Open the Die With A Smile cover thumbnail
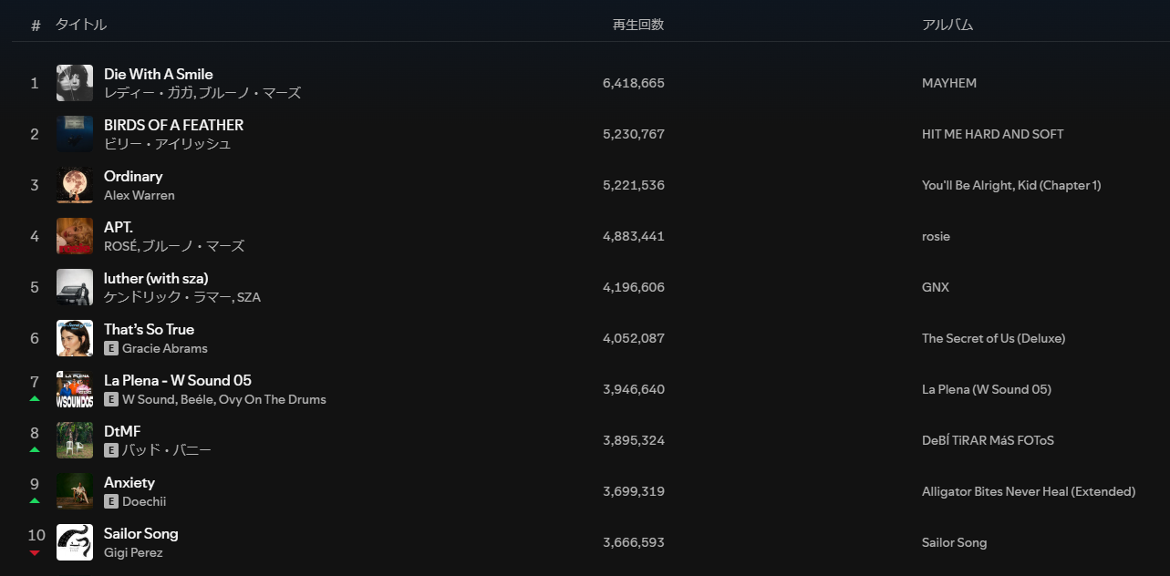The width and height of the screenshot is (1170, 576). coord(75,83)
